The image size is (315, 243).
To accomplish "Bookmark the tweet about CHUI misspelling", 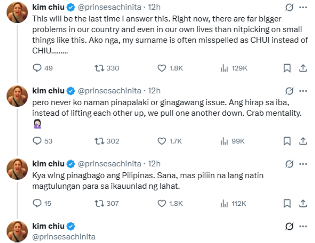I will [287, 68].
